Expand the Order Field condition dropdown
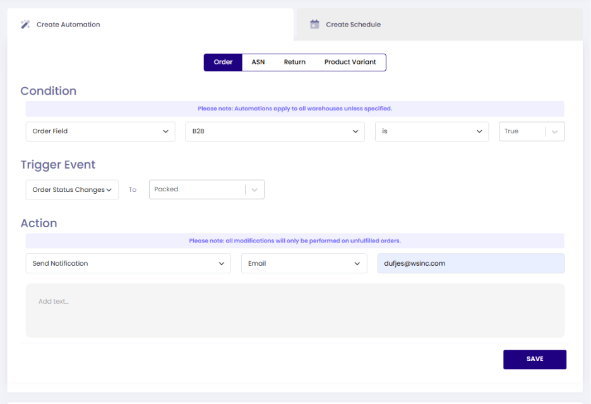591x404 pixels. pyautogui.click(x=100, y=131)
